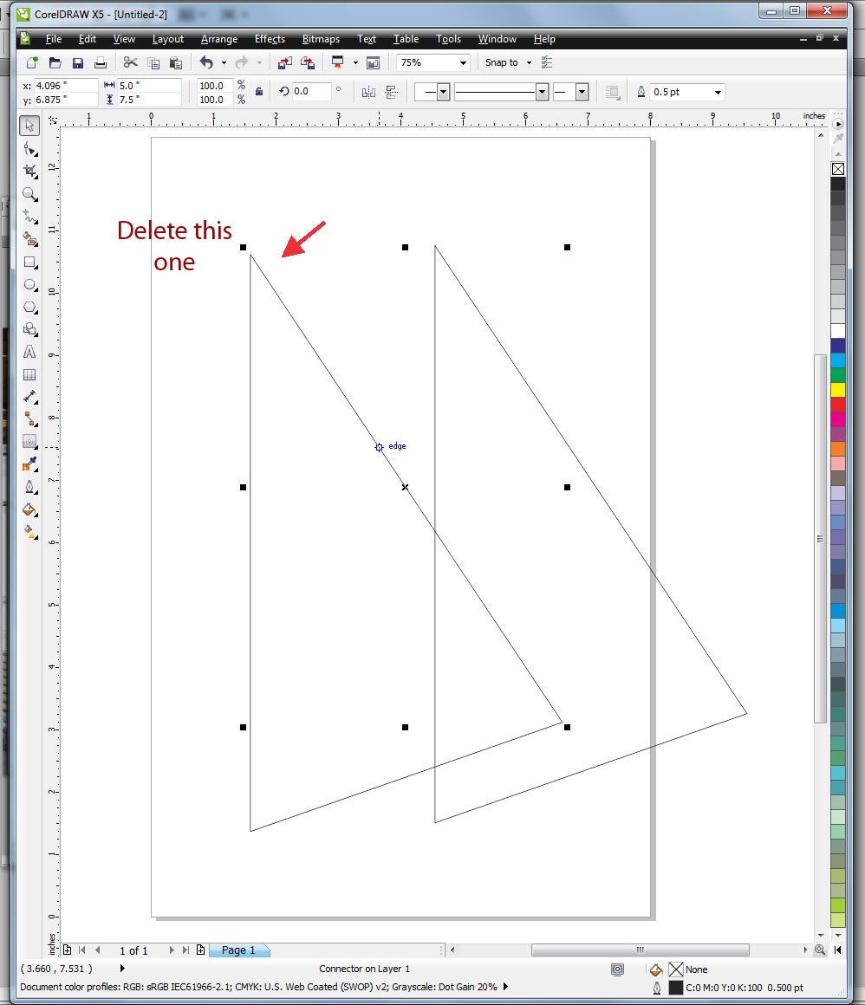This screenshot has width=865, height=1005.
Task: Open the Snap to dropdown
Action: click(x=530, y=62)
